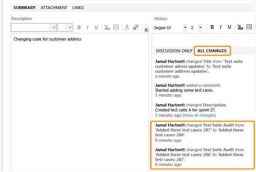
Task: Toggle bold in Description toolbar
Action: tap(79, 27)
